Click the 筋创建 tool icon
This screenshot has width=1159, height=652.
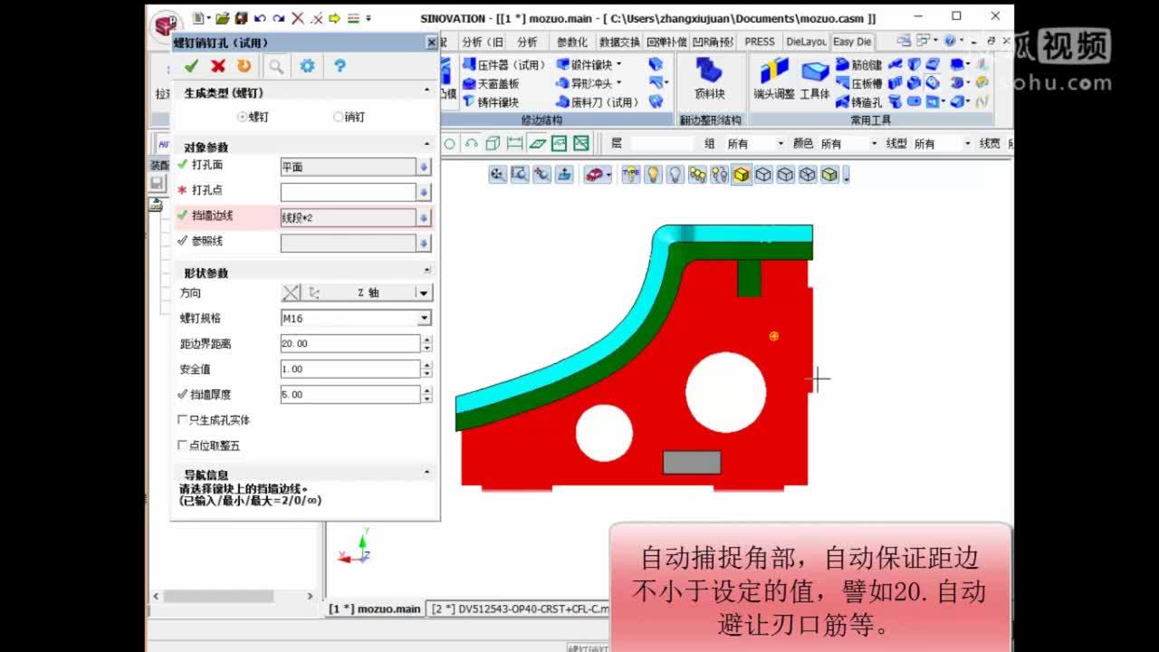click(842, 65)
